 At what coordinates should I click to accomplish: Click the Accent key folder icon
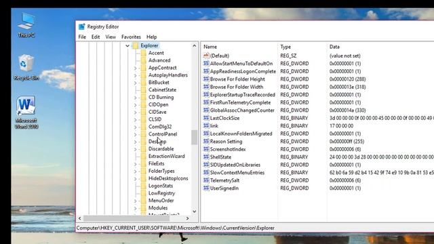point(143,53)
